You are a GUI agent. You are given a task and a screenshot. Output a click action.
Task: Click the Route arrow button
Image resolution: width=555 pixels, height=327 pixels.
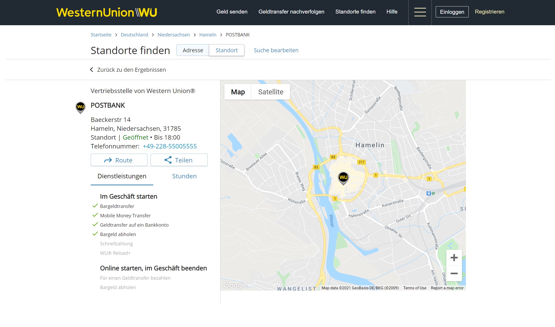click(x=119, y=160)
